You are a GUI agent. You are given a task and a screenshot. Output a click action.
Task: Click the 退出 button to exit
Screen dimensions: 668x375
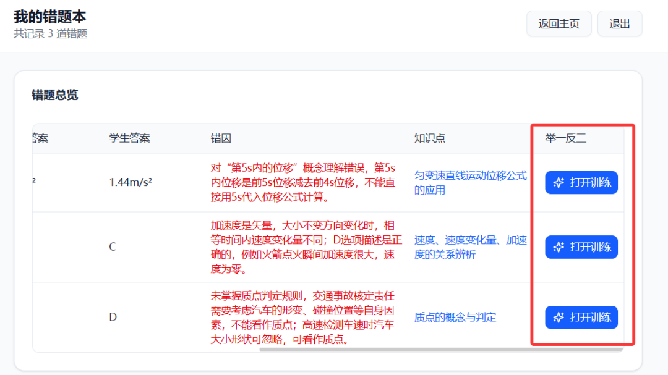(x=619, y=23)
